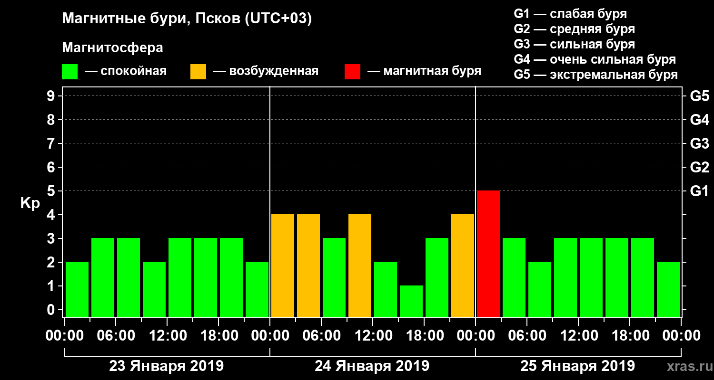The width and height of the screenshot is (714, 380).
Task: Select the first orange bar of 24 Января
Action: point(283,266)
